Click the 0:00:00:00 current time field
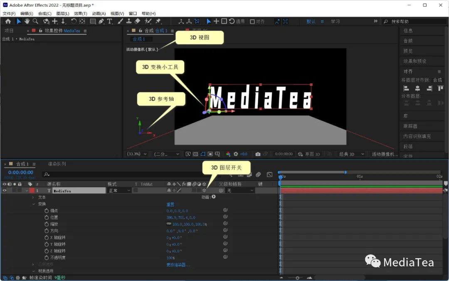The image size is (449, 281). 21,172
